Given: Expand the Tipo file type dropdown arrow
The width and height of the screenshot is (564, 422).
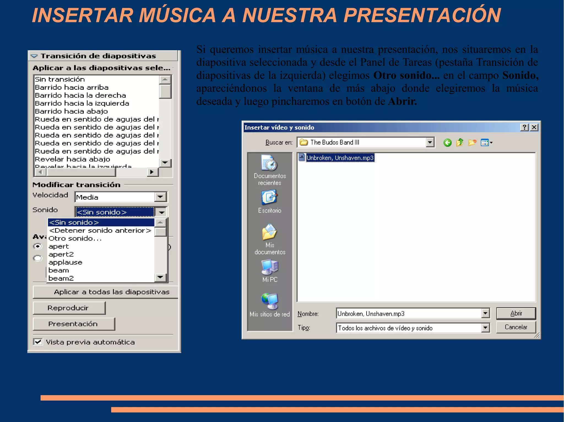Looking at the screenshot, I should click(x=485, y=328).
